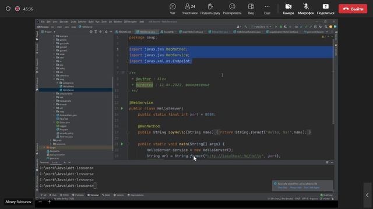Unmute the microphone (Микрофон)
The height and width of the screenshot is (209, 373).
[x=306, y=9]
